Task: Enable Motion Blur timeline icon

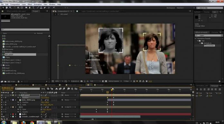Action: (64, 89)
